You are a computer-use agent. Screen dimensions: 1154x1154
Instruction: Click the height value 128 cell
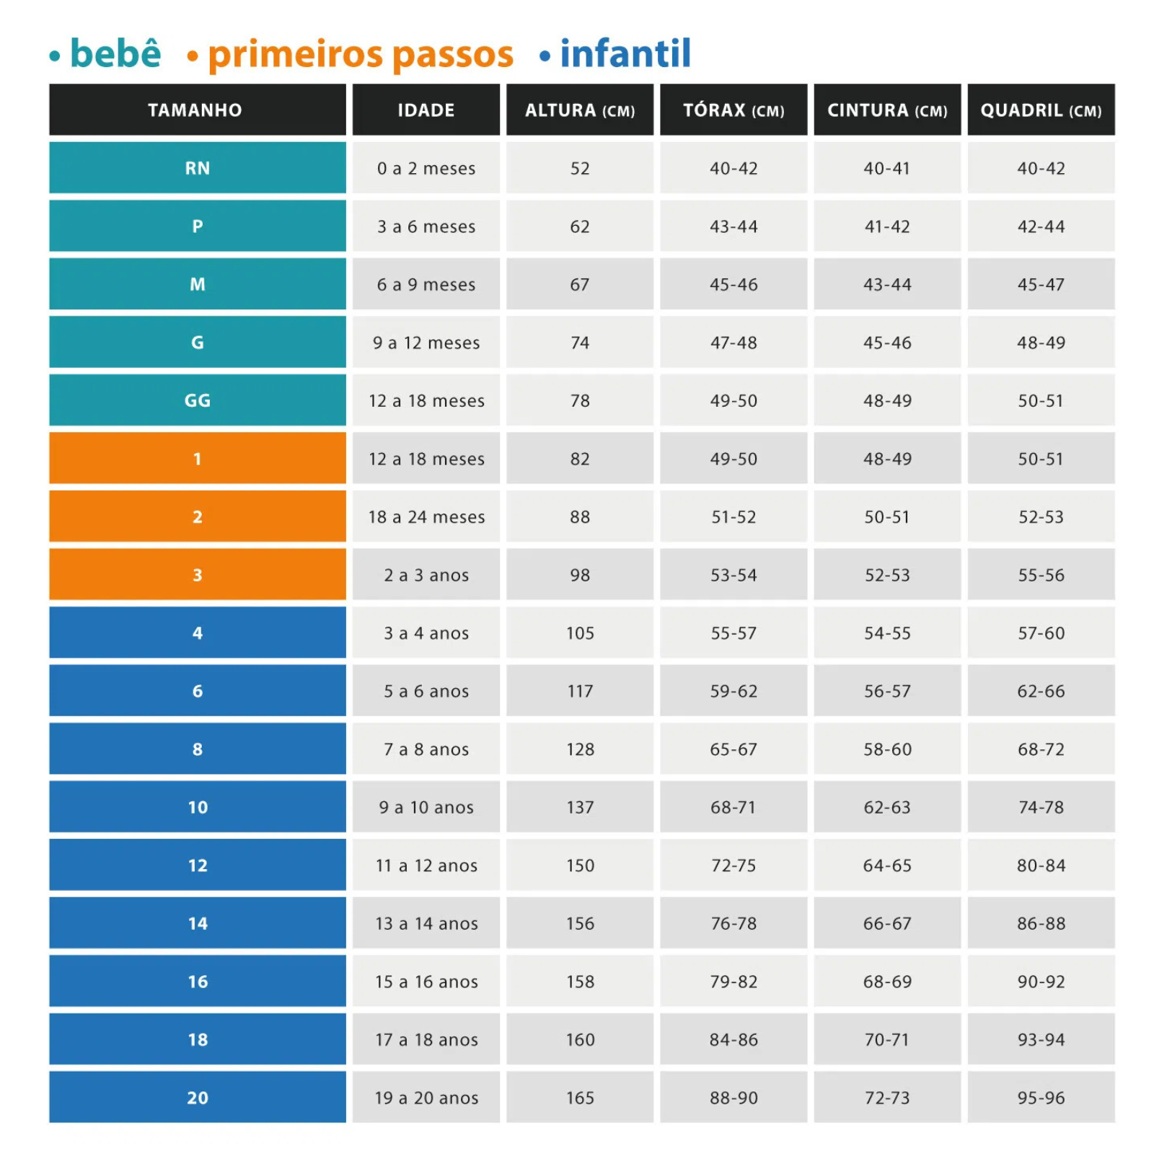coord(579,749)
